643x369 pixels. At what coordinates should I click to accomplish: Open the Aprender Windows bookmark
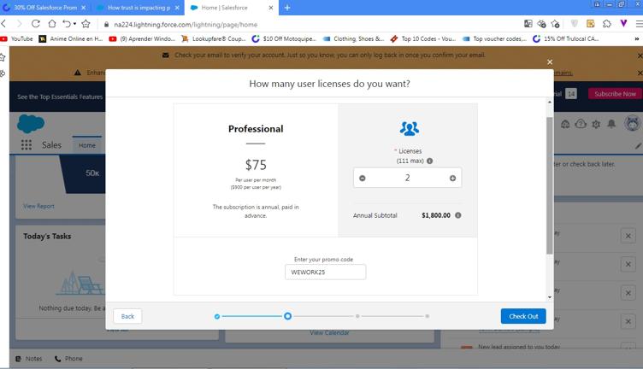click(142, 39)
